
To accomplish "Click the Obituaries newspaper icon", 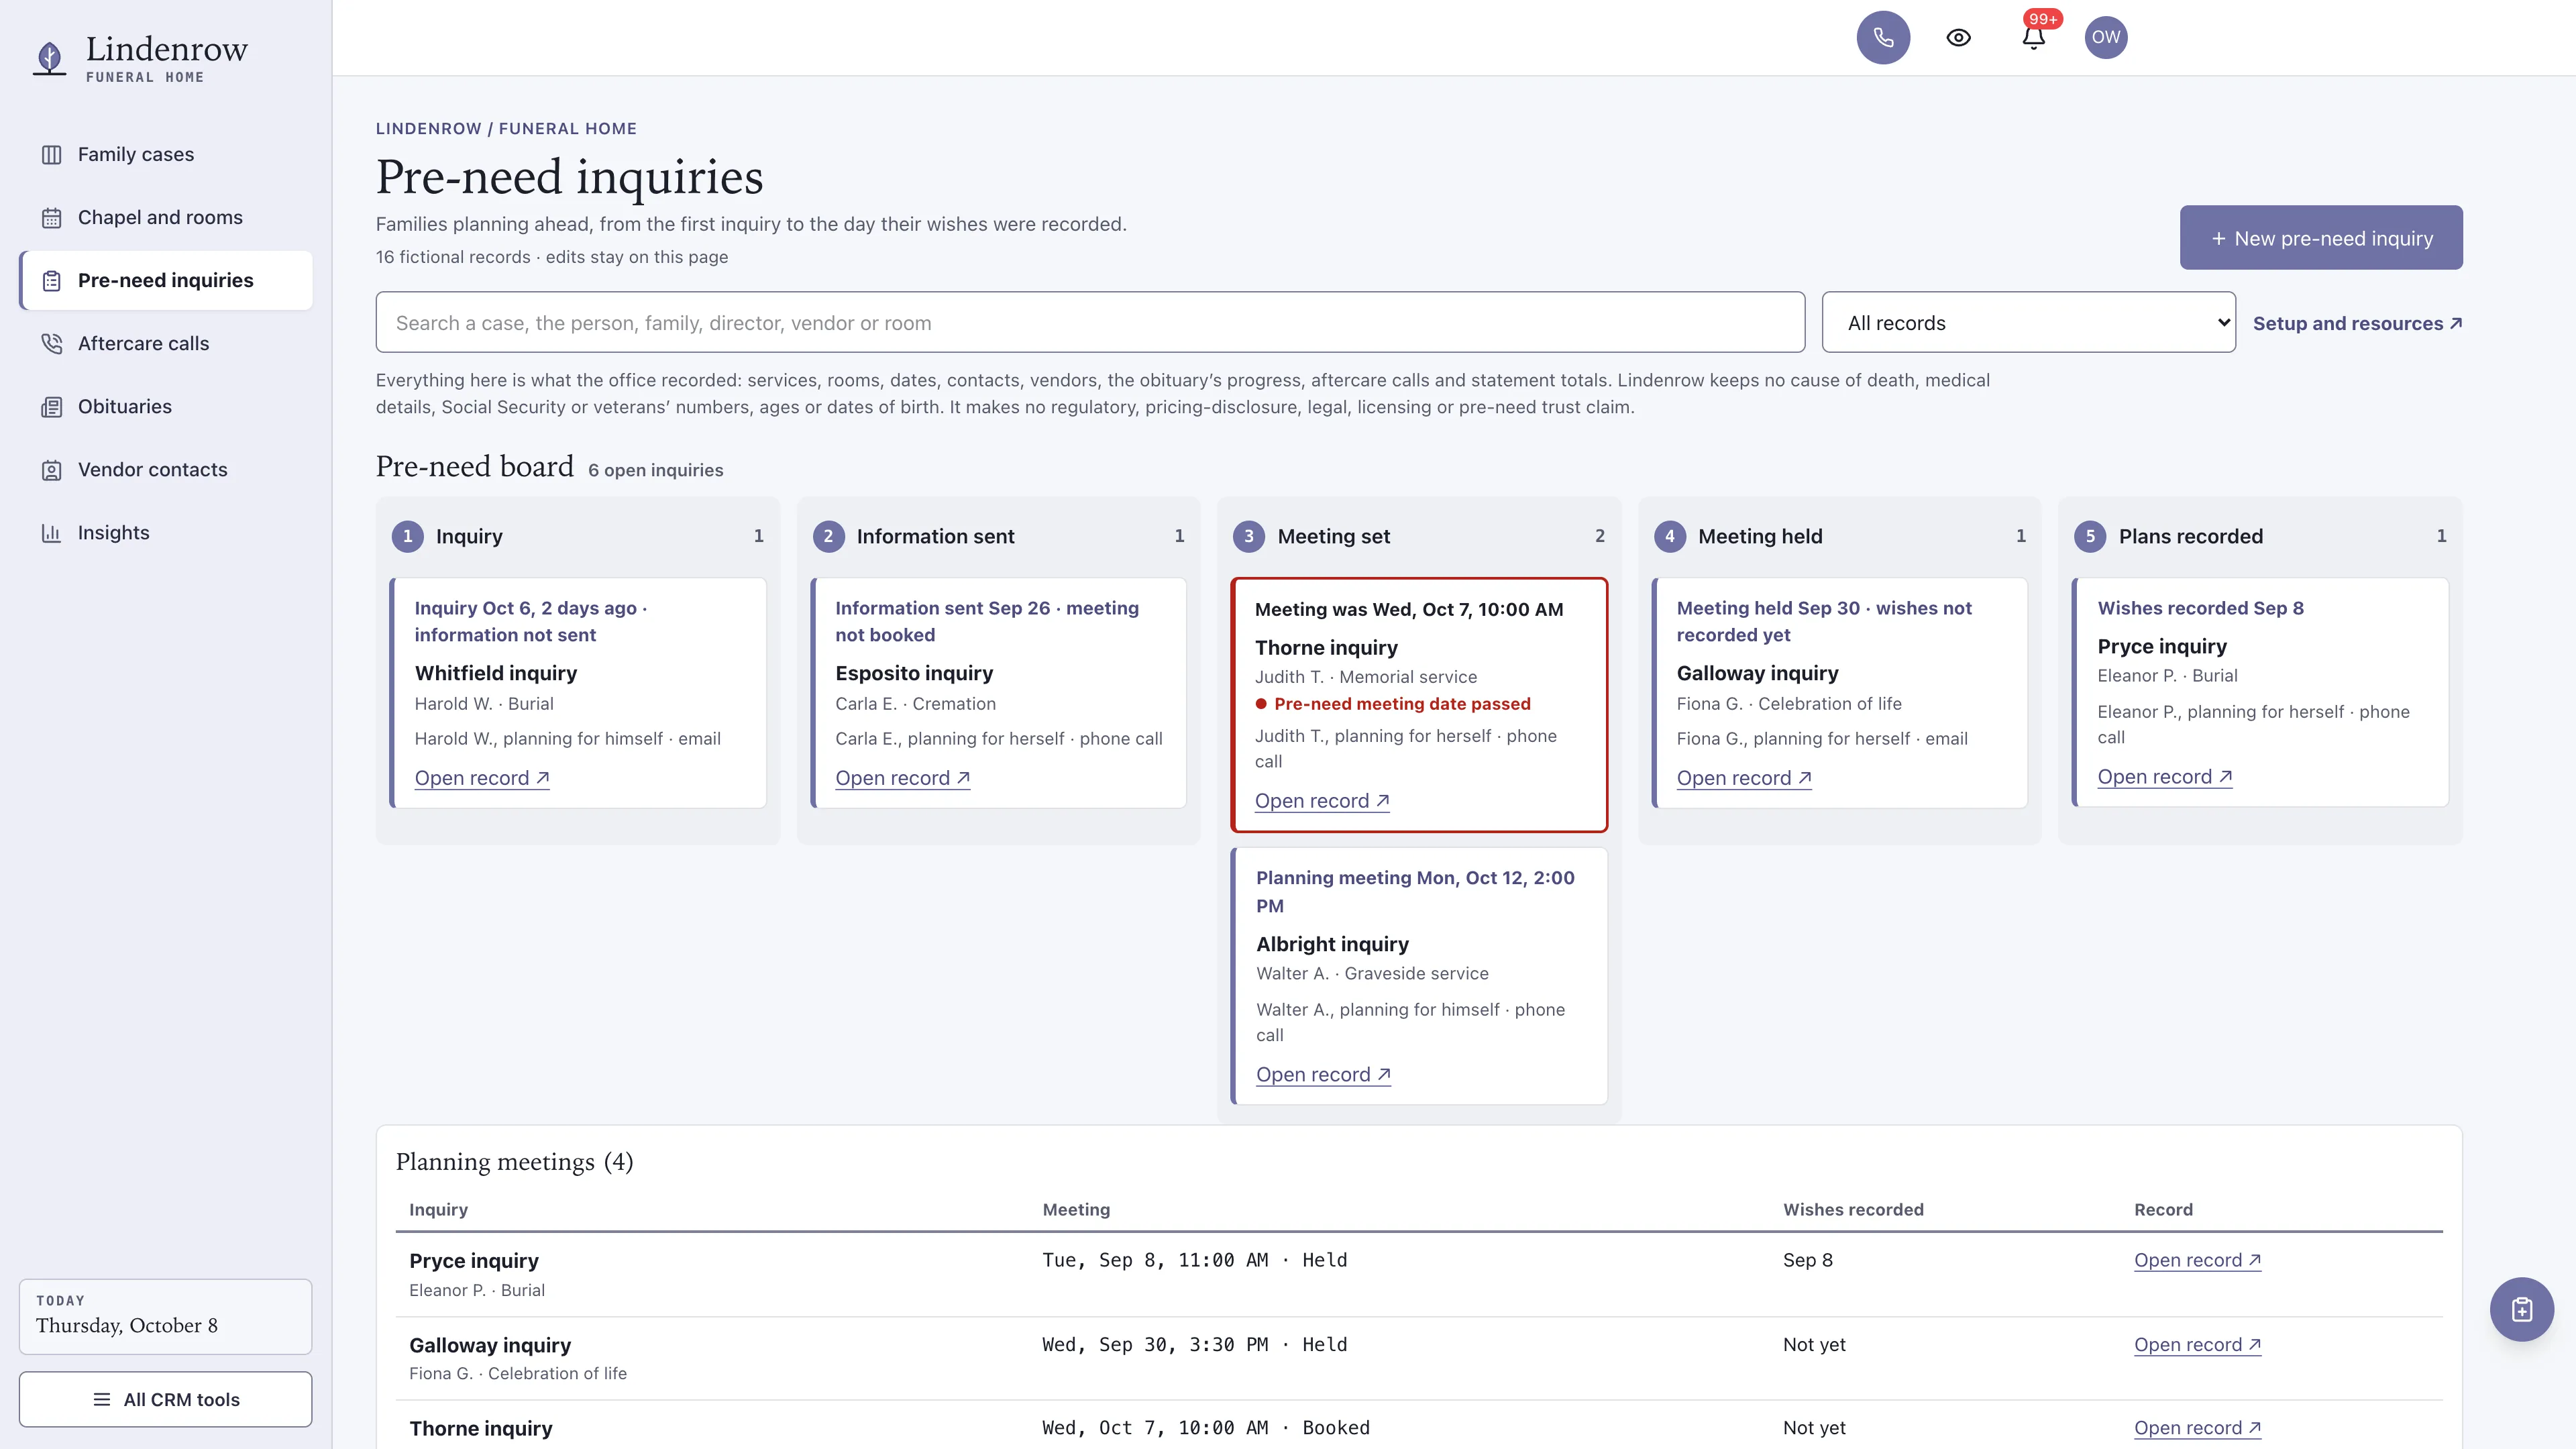I will (x=51, y=407).
